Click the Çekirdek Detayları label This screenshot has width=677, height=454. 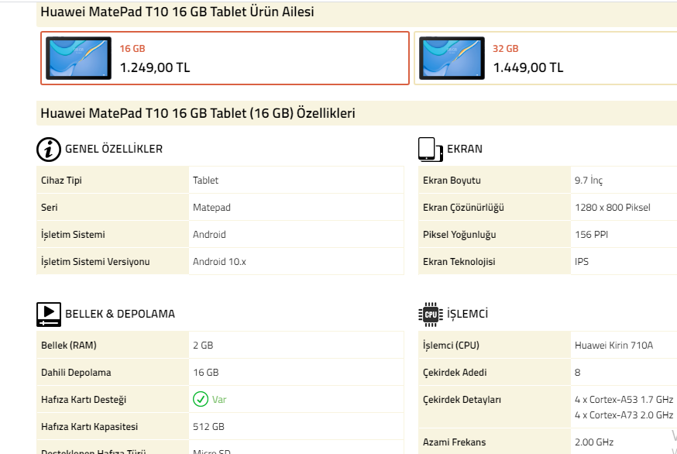462,400
